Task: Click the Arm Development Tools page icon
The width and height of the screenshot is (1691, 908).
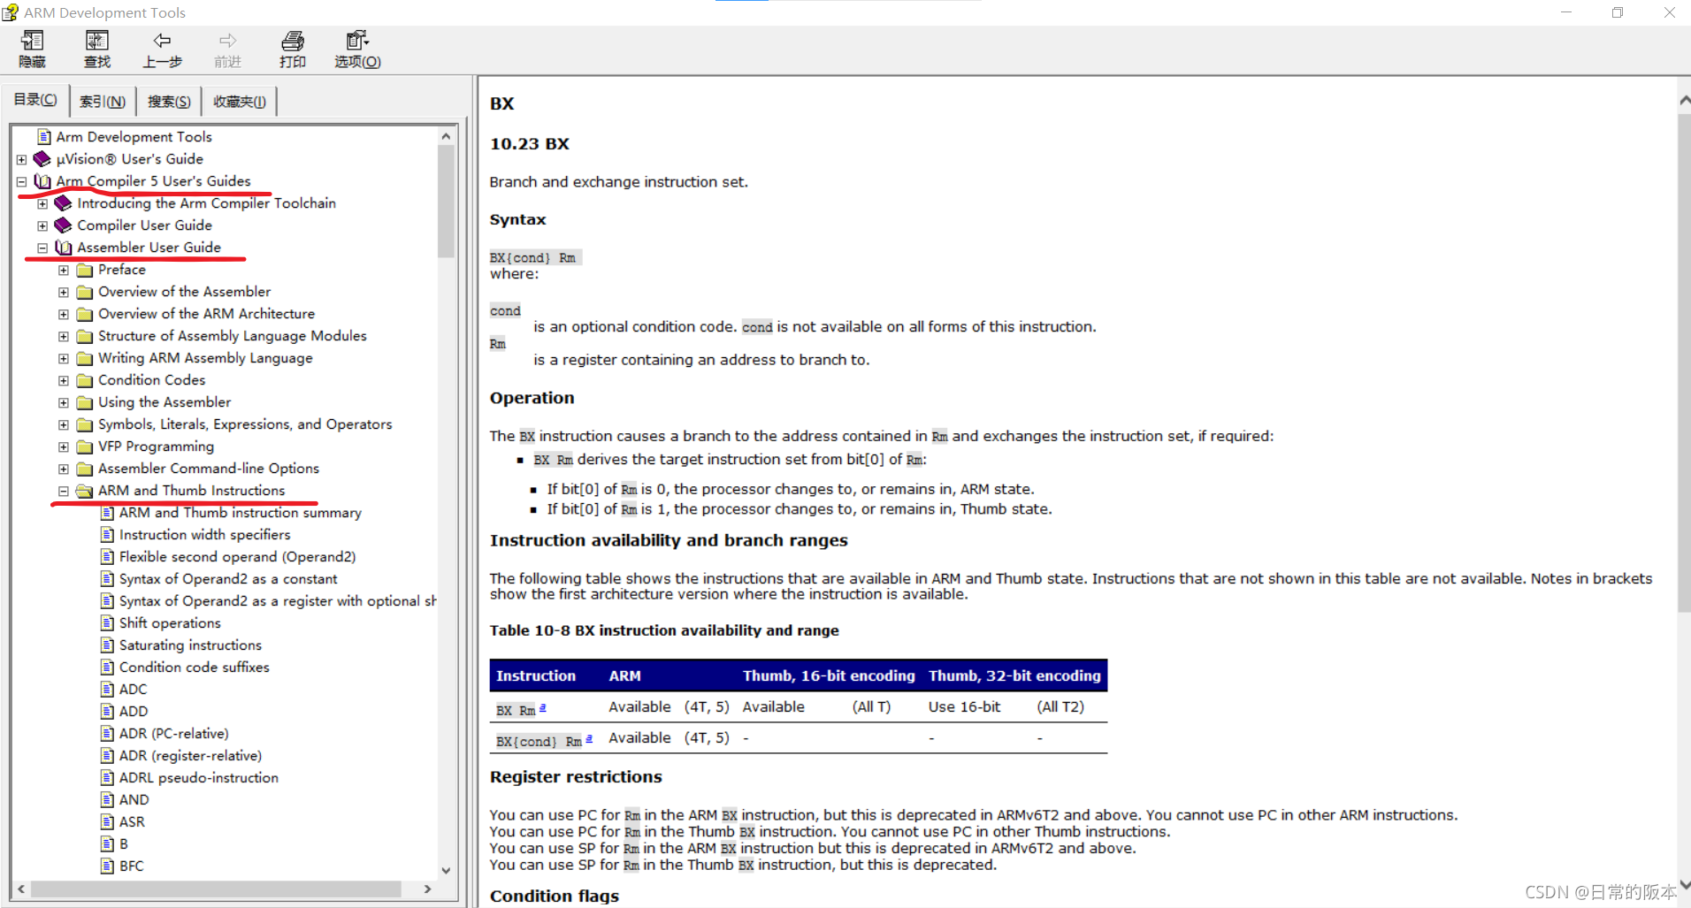Action: point(44,137)
